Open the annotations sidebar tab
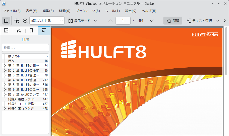 (x=19, y=31)
